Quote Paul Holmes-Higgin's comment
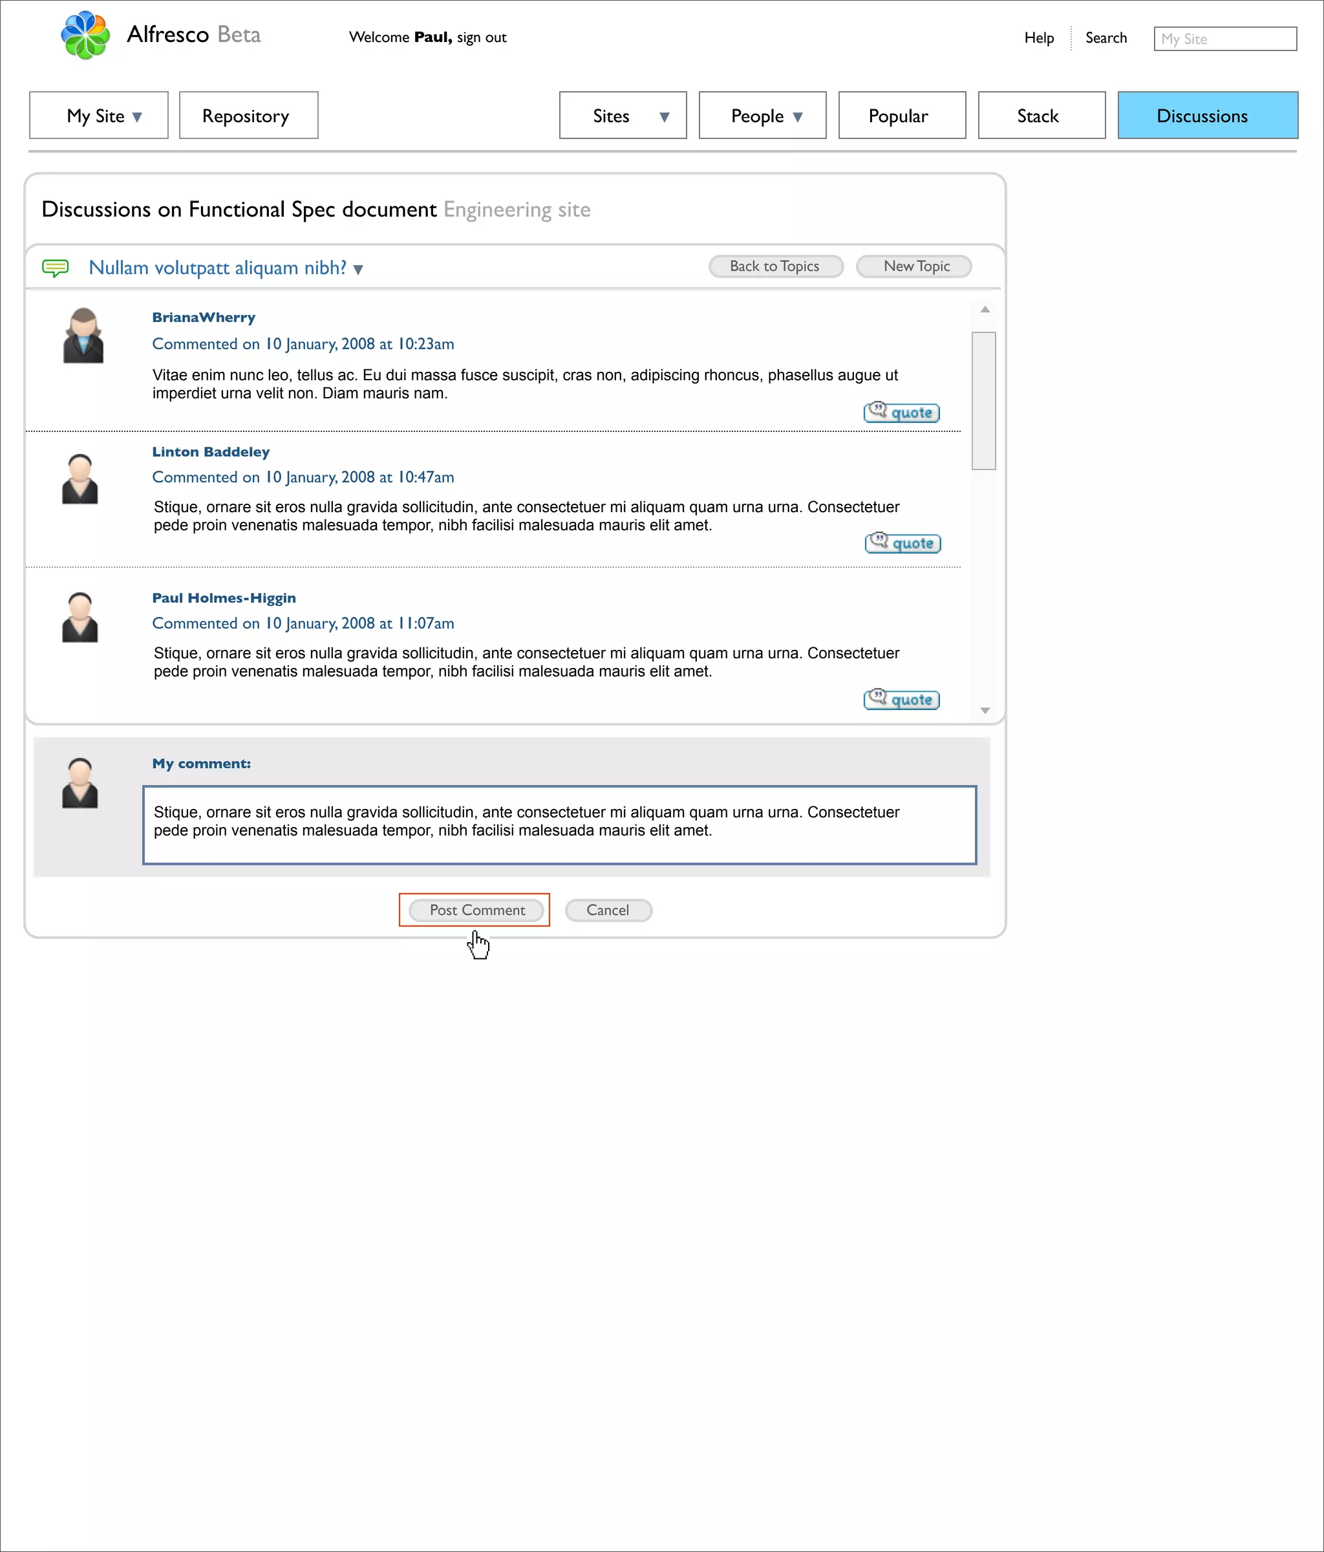The image size is (1324, 1552). coord(902,699)
